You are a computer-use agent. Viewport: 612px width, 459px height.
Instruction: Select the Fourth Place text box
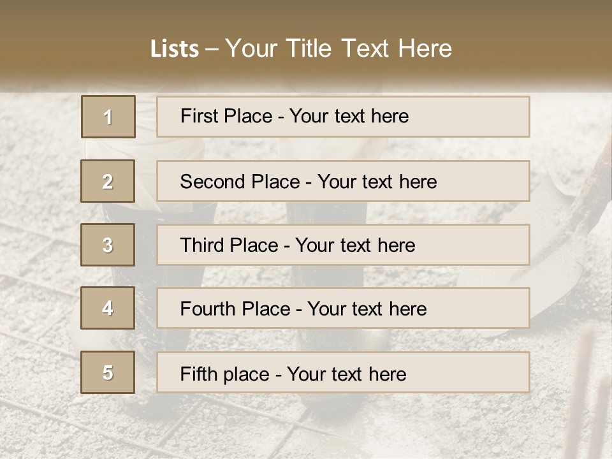point(343,309)
